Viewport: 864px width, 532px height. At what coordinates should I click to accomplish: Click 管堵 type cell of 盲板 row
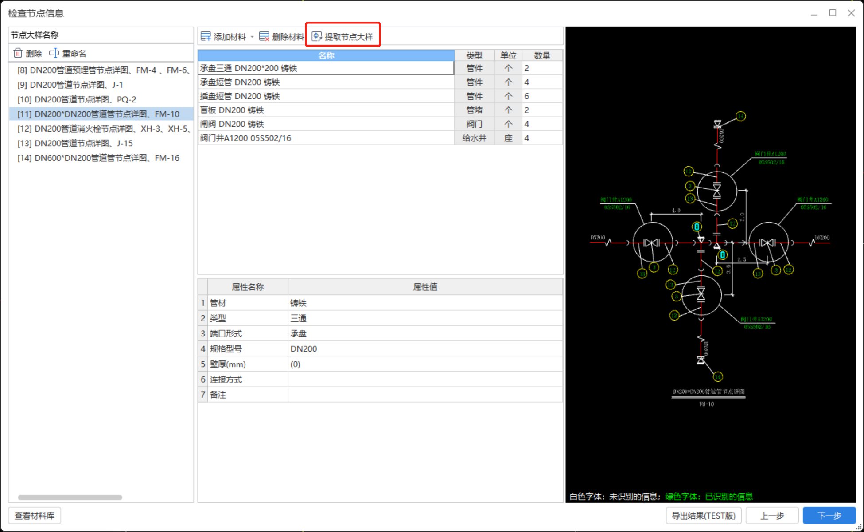coord(474,110)
